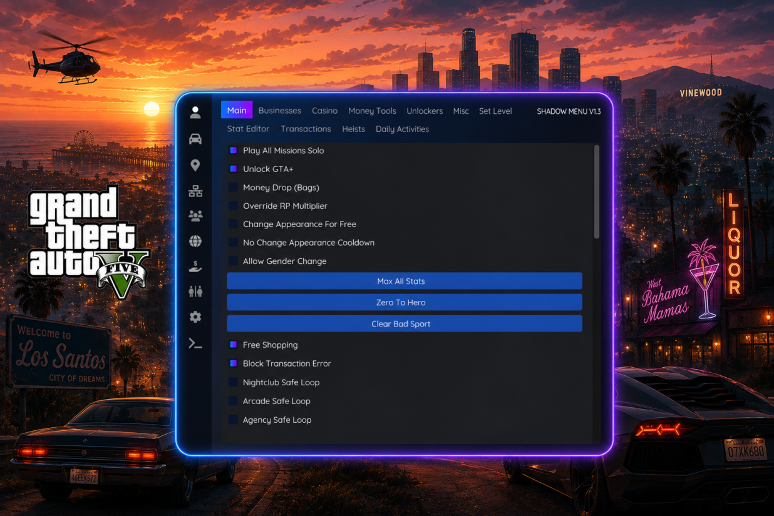Screen dimensions: 774x516
Task: Enable Nightclub Safe Loop checkbox
Action: tap(233, 382)
